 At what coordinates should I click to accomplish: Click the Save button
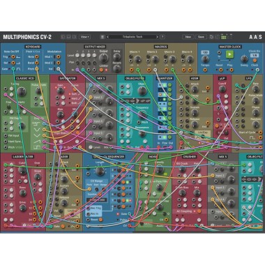201,37
